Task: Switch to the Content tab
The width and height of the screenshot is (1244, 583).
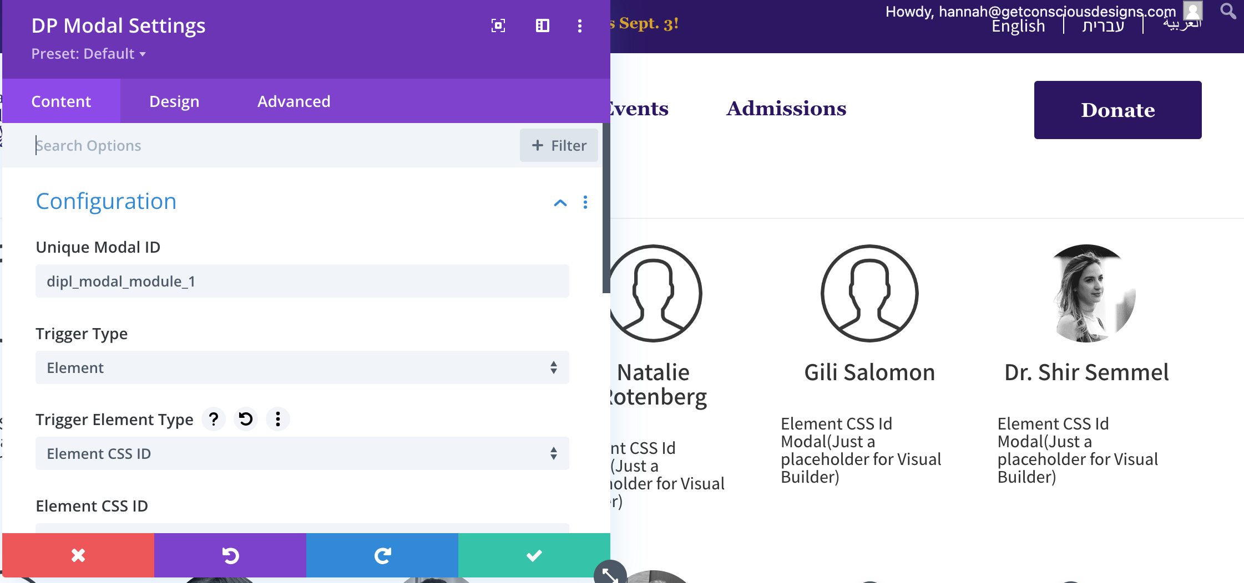Action: tap(61, 101)
